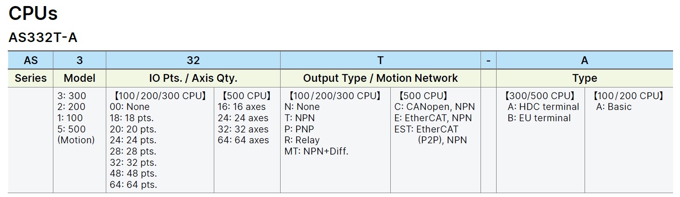The image size is (680, 197).
Task: Select Output Type / Motion Network header
Action: pyautogui.click(x=380, y=78)
